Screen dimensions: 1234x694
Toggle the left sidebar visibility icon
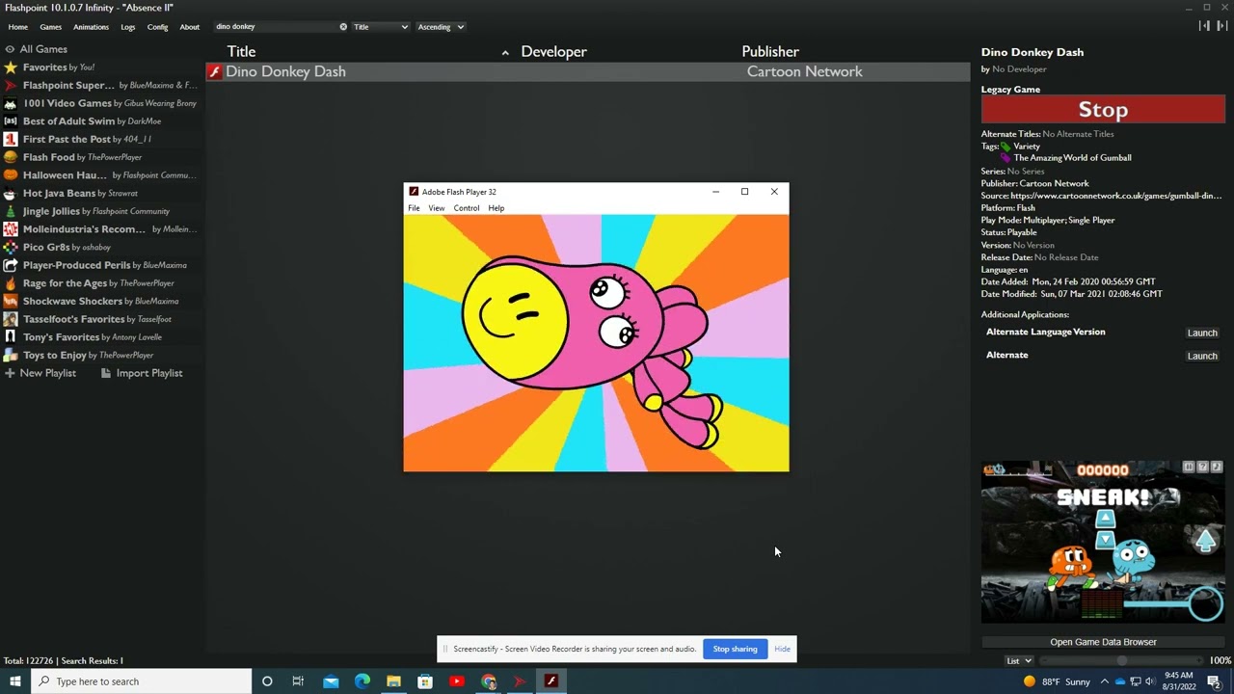1204,26
